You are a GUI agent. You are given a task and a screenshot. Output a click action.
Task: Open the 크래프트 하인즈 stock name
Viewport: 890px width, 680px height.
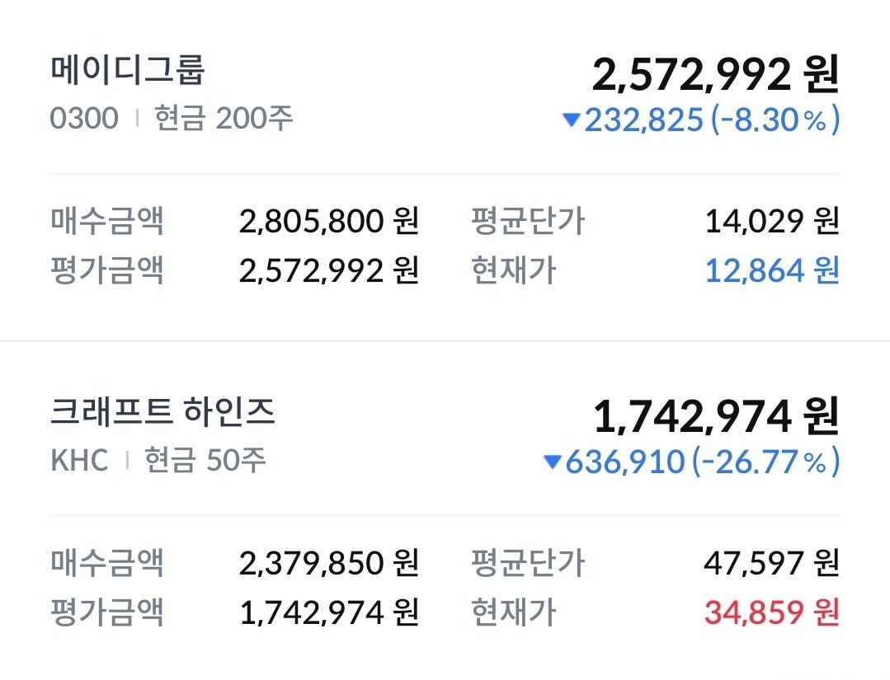pyautogui.click(x=162, y=412)
